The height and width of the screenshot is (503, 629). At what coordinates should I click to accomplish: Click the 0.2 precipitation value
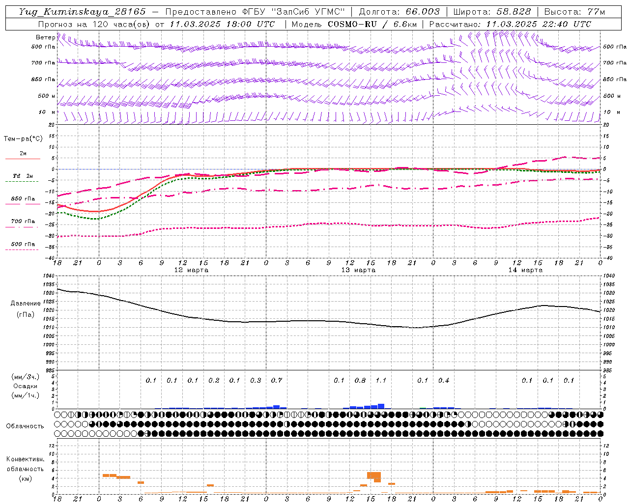click(x=214, y=381)
